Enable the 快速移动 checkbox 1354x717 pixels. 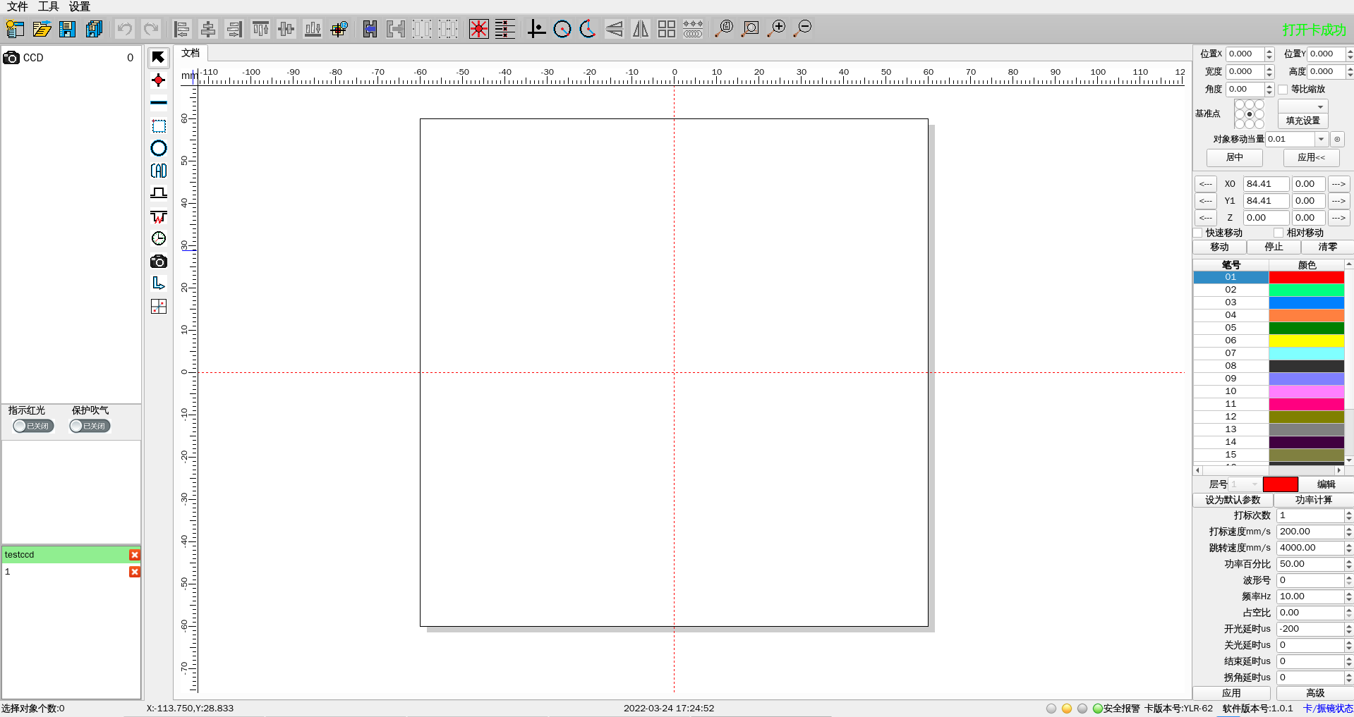1198,233
